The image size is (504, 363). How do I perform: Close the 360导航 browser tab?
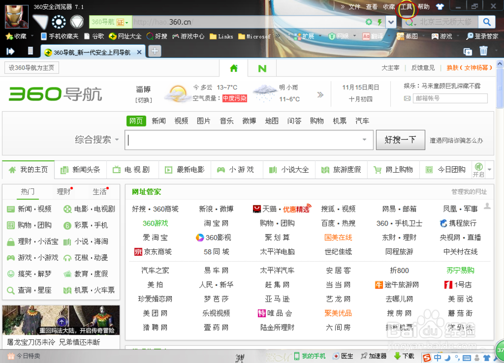139,52
